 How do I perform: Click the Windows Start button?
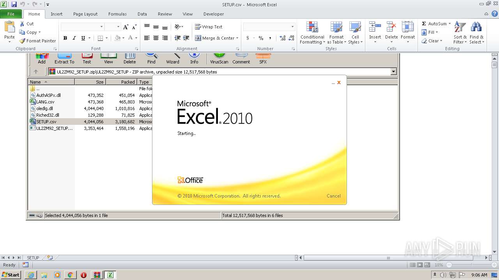[11, 275]
